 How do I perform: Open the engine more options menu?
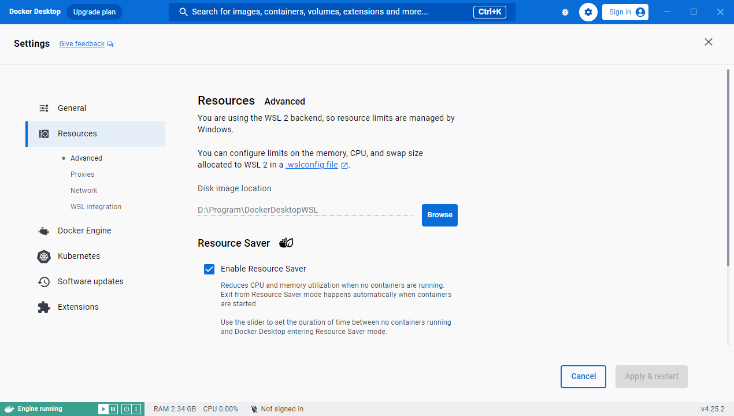coord(136,409)
